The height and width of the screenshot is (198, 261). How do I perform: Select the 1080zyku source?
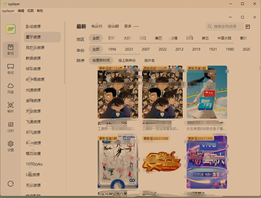point(42,164)
